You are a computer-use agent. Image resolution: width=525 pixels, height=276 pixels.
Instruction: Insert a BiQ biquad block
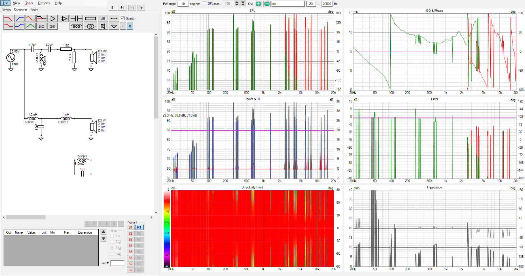(41, 26)
